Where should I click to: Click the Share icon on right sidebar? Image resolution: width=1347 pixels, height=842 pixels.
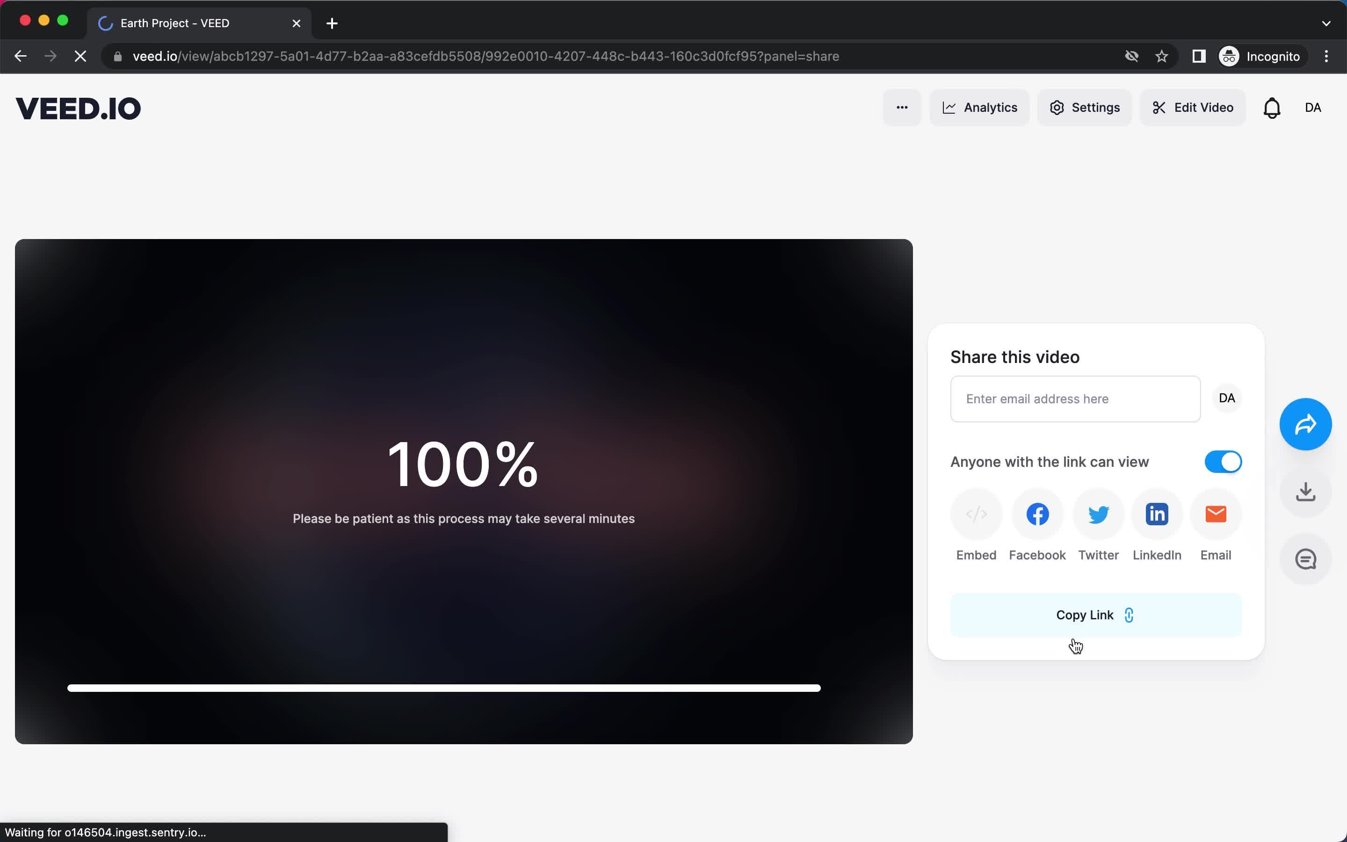click(x=1305, y=424)
